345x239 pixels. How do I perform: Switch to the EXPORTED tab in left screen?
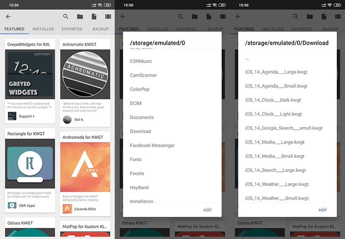click(72, 29)
